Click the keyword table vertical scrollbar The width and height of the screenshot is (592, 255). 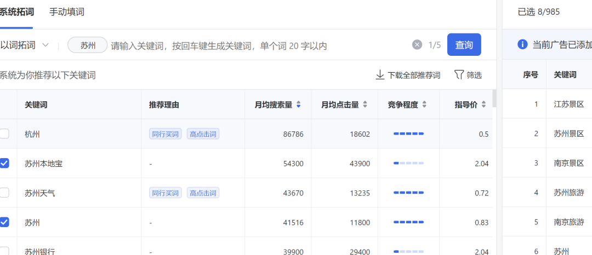[x=494, y=98]
